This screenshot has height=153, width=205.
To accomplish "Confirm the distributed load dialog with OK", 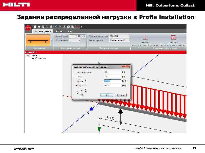I will point(107,95).
